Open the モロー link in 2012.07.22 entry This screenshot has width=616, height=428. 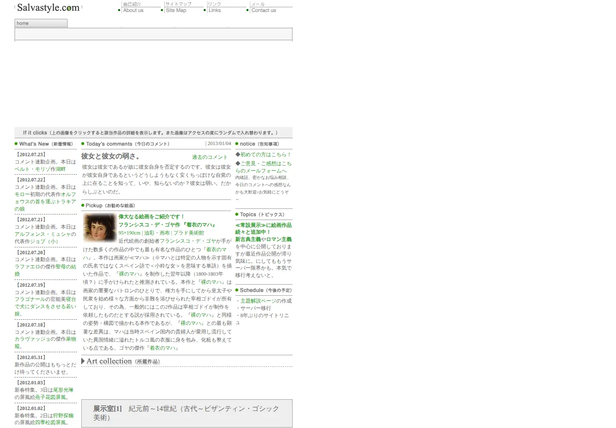coord(22,194)
